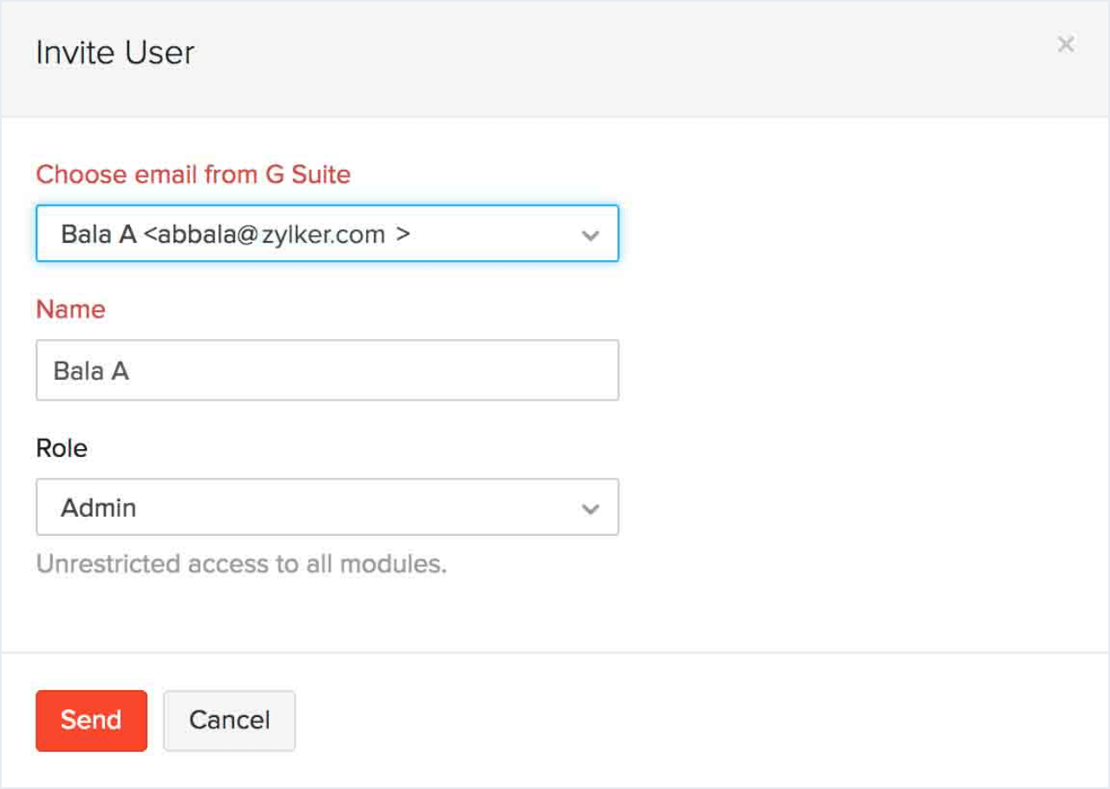The width and height of the screenshot is (1110, 789).
Task: Click the 'Choose email from G Suite' label
Action: coord(193,174)
